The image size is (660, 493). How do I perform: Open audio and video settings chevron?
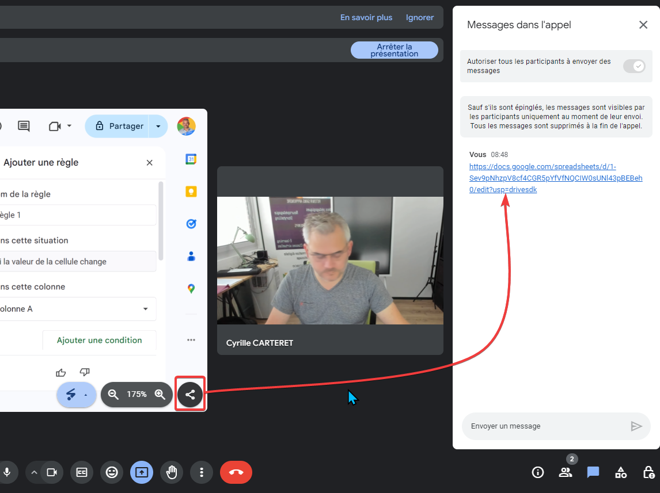[34, 472]
